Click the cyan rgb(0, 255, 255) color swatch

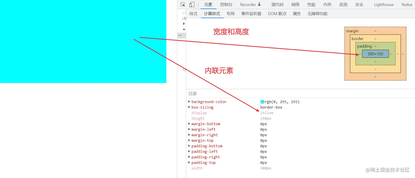[262, 102]
